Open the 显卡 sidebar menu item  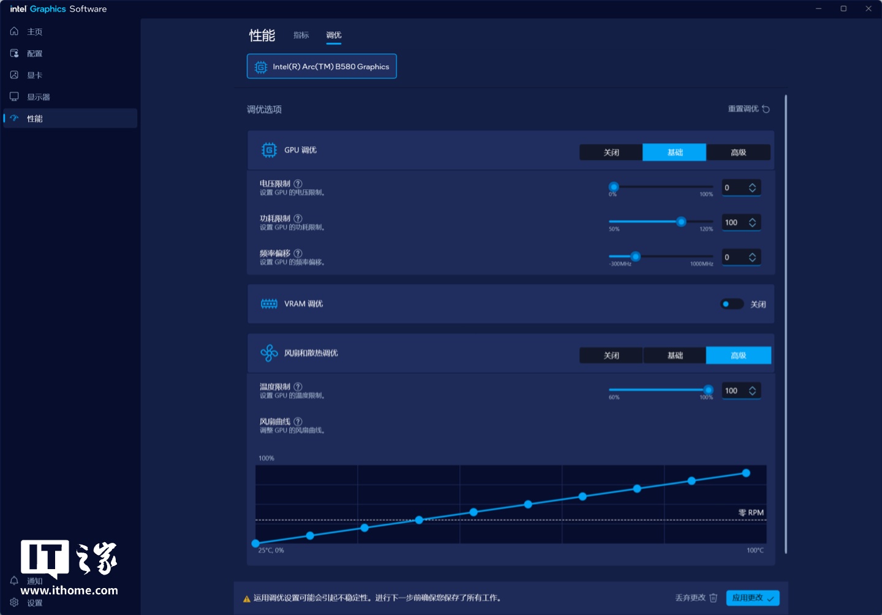pyautogui.click(x=34, y=75)
